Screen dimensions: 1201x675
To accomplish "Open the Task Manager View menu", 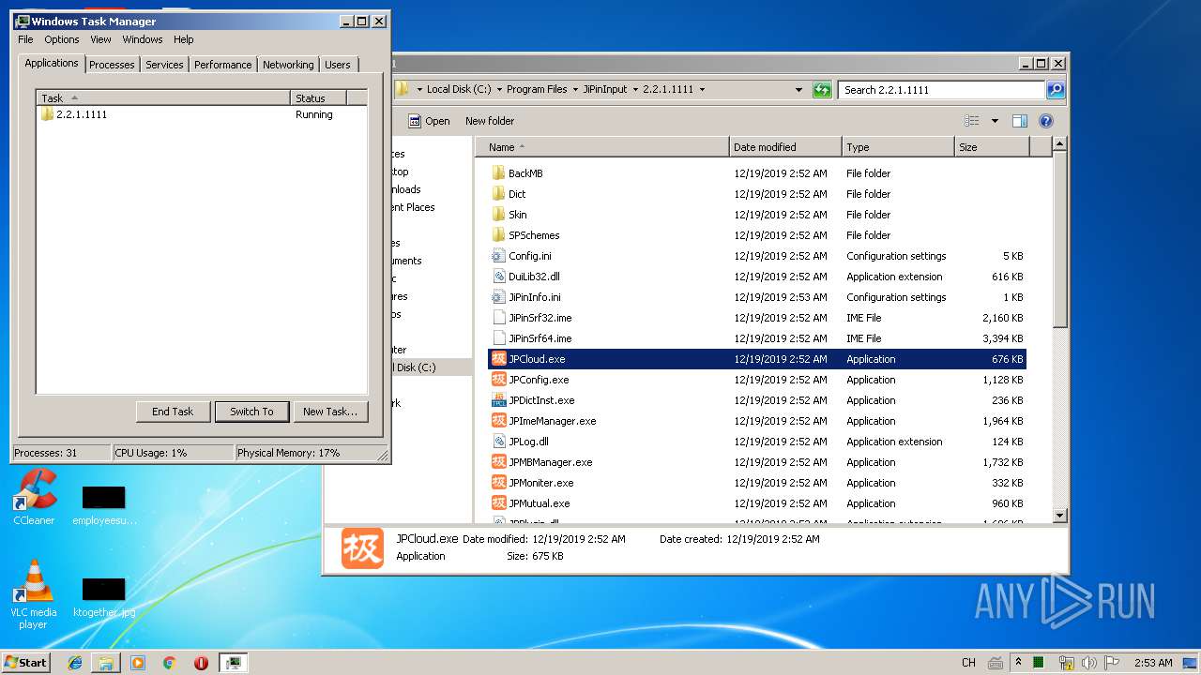I will click(100, 39).
